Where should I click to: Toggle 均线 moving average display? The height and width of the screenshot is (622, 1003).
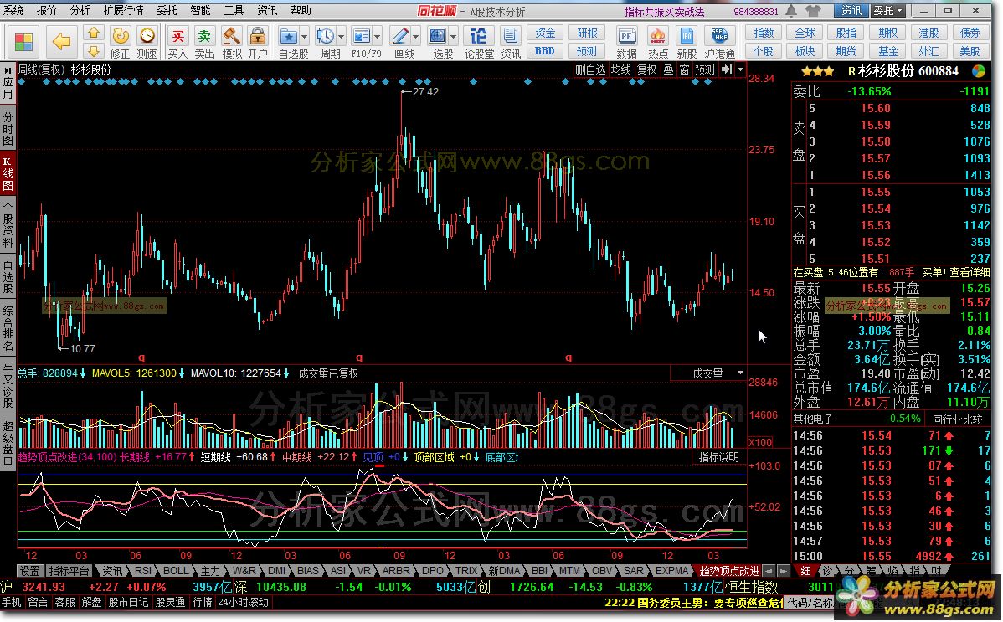coord(620,69)
